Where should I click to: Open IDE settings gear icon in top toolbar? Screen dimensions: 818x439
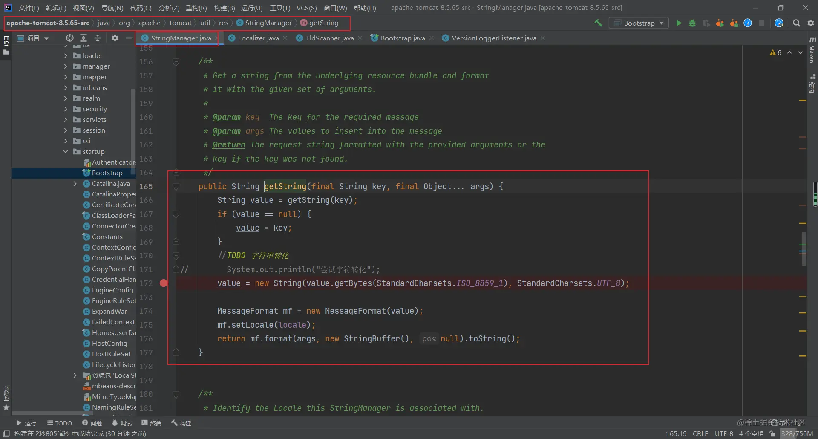coord(811,23)
